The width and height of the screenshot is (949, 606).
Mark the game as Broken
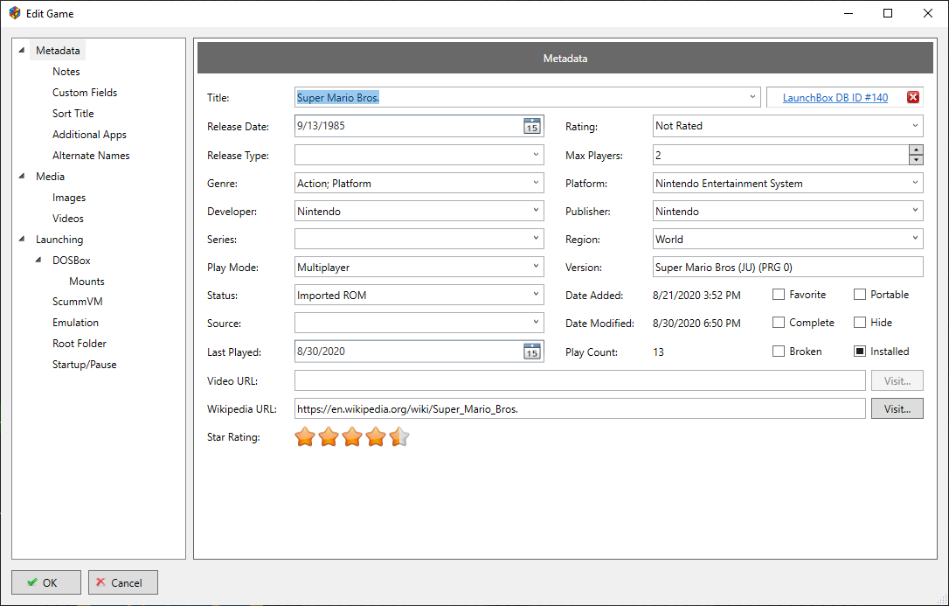pyautogui.click(x=779, y=352)
